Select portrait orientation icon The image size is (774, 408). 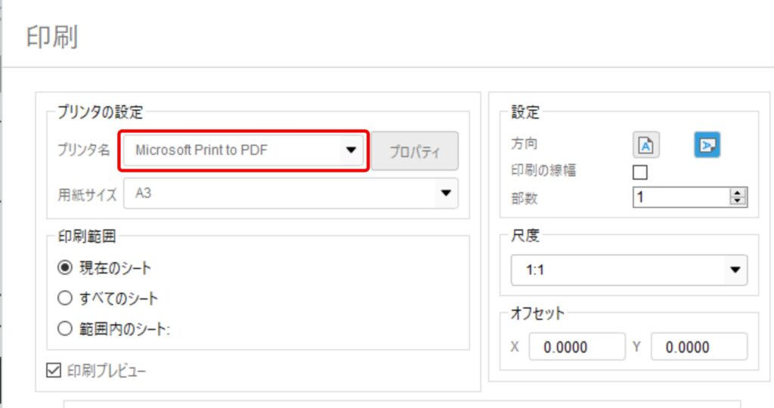[x=646, y=145]
